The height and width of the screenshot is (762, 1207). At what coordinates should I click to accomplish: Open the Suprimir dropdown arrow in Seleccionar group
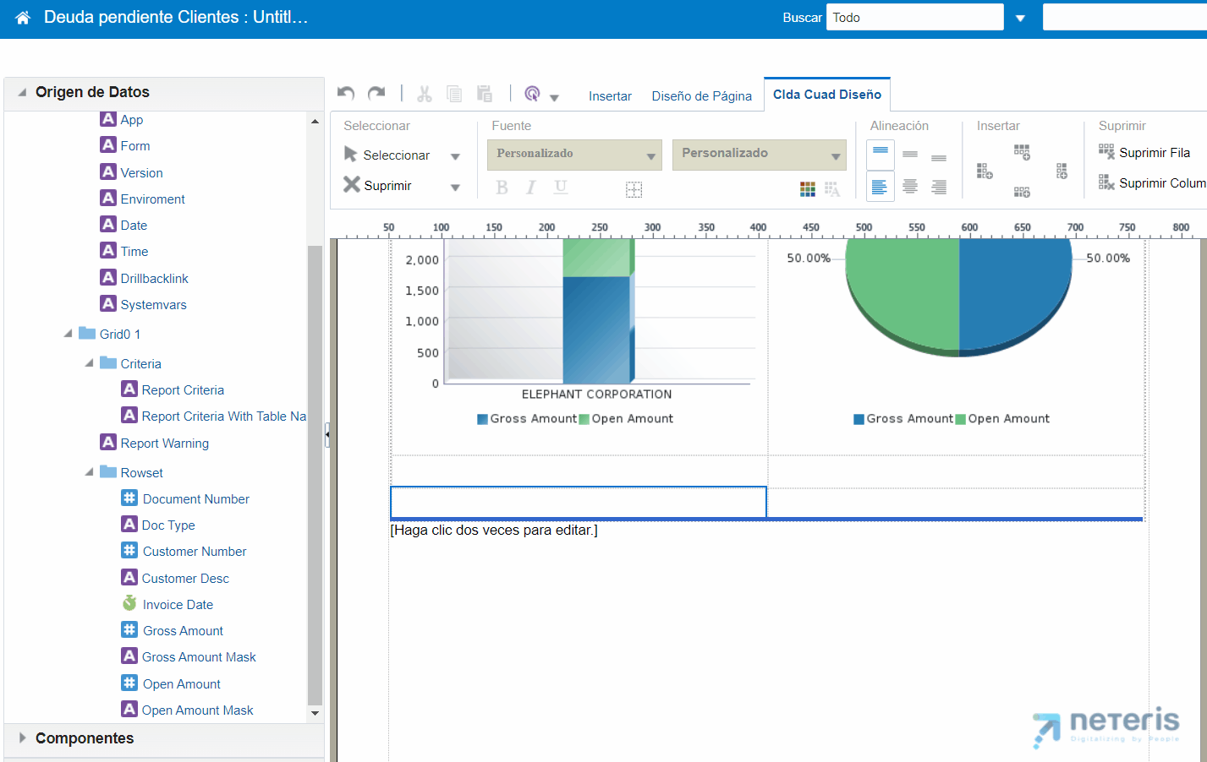click(455, 187)
